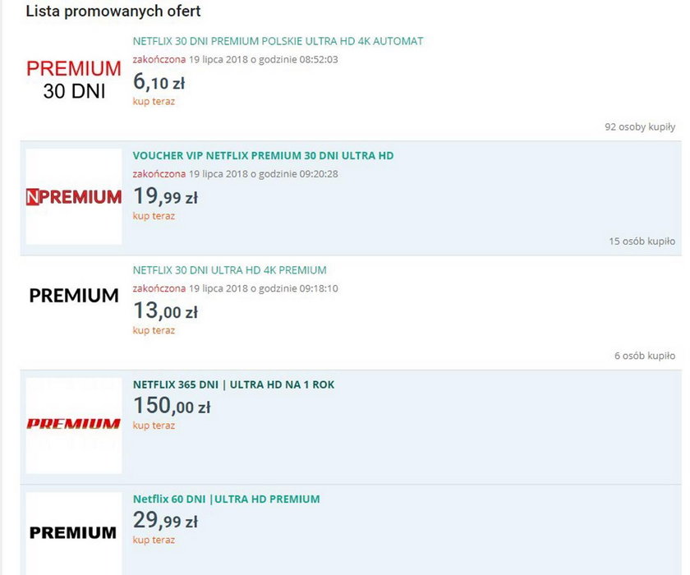
Task: Open the NETFLIX 365 DNI offer title
Action: (x=233, y=384)
